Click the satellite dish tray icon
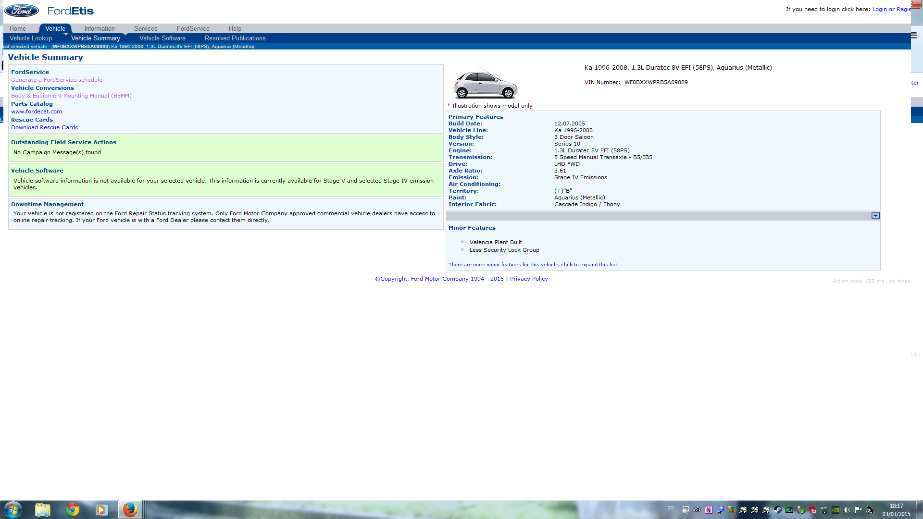Image resolution: width=923 pixels, height=519 pixels. (870, 510)
